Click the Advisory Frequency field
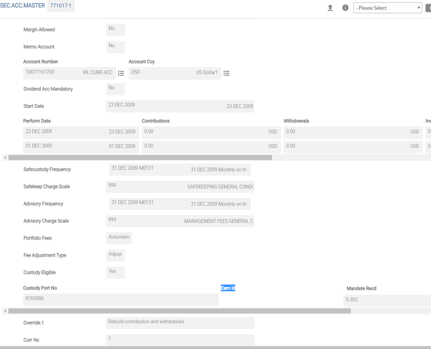The image size is (431, 349). pos(180,204)
